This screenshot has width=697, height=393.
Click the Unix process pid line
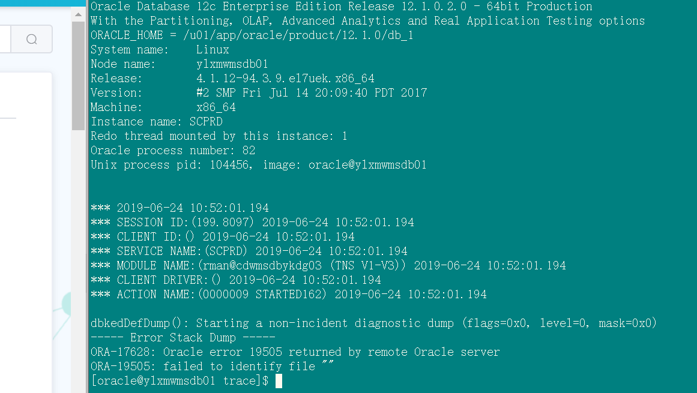point(258,165)
